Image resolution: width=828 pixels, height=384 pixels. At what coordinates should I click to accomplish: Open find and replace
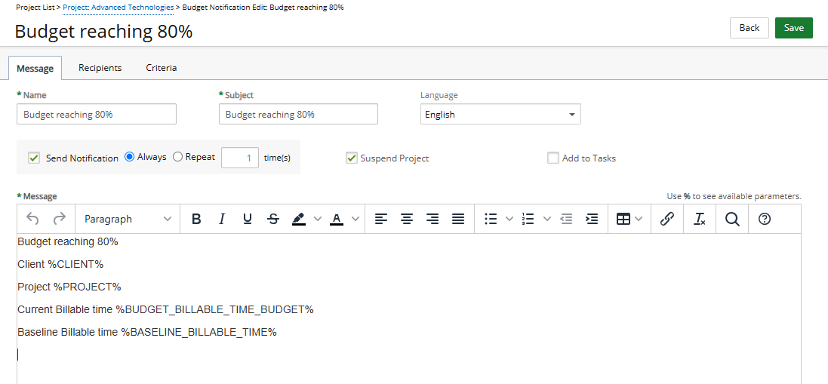[x=732, y=219]
